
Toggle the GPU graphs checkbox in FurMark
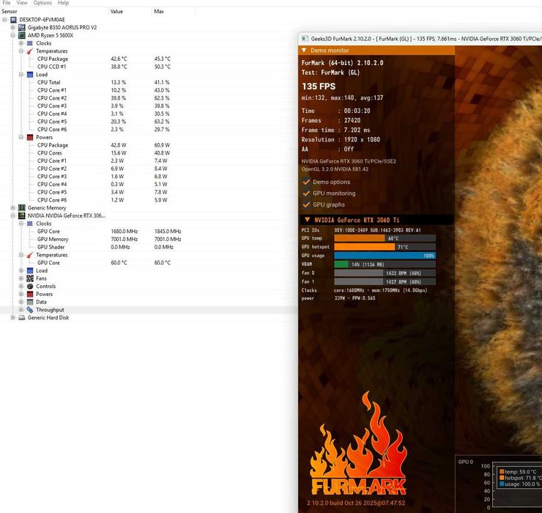click(306, 204)
